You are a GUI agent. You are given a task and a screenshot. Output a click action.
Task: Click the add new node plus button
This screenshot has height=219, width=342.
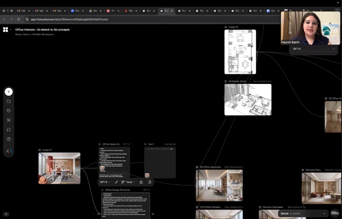(8, 92)
